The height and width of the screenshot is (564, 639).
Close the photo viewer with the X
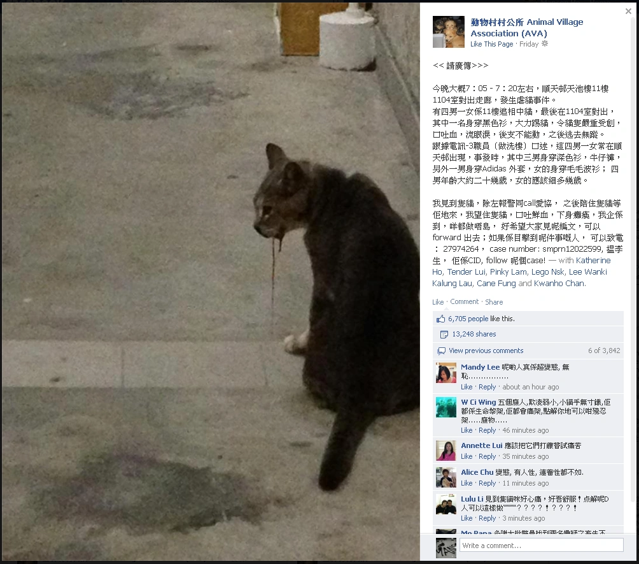point(628,11)
